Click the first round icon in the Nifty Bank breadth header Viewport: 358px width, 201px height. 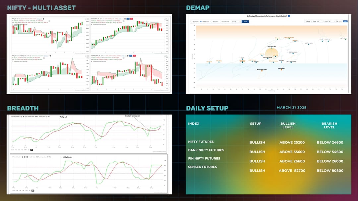point(23,157)
